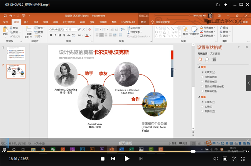Click the player volume speaker icon

pos(216,159)
